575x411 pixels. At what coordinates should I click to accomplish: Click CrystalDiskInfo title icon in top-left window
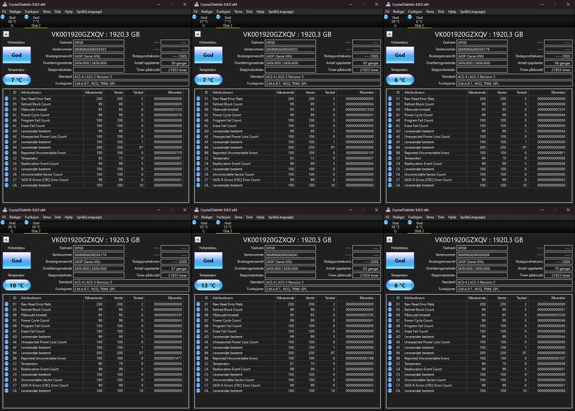point(4,4)
